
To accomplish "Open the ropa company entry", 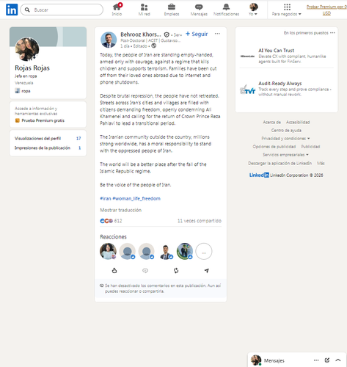I will [23, 91].
